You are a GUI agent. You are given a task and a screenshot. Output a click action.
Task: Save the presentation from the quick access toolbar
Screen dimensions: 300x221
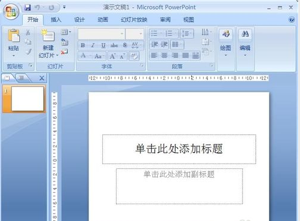pos(27,8)
